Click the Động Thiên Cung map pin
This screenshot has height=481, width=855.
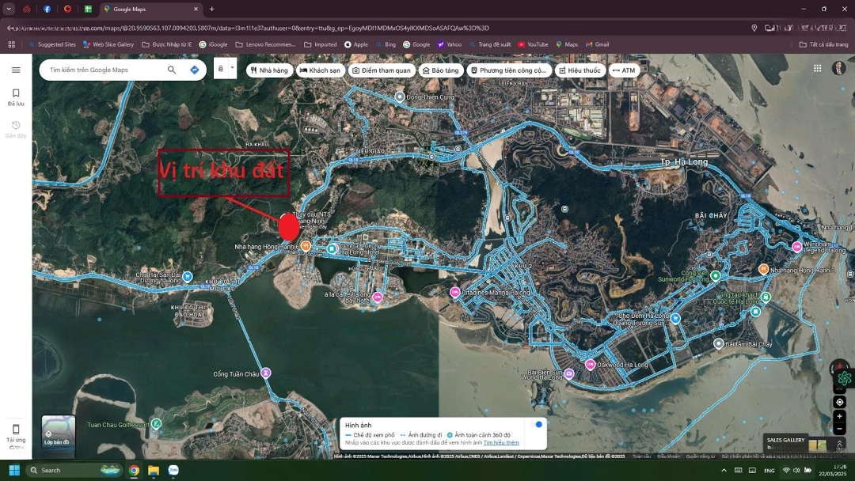[400, 97]
